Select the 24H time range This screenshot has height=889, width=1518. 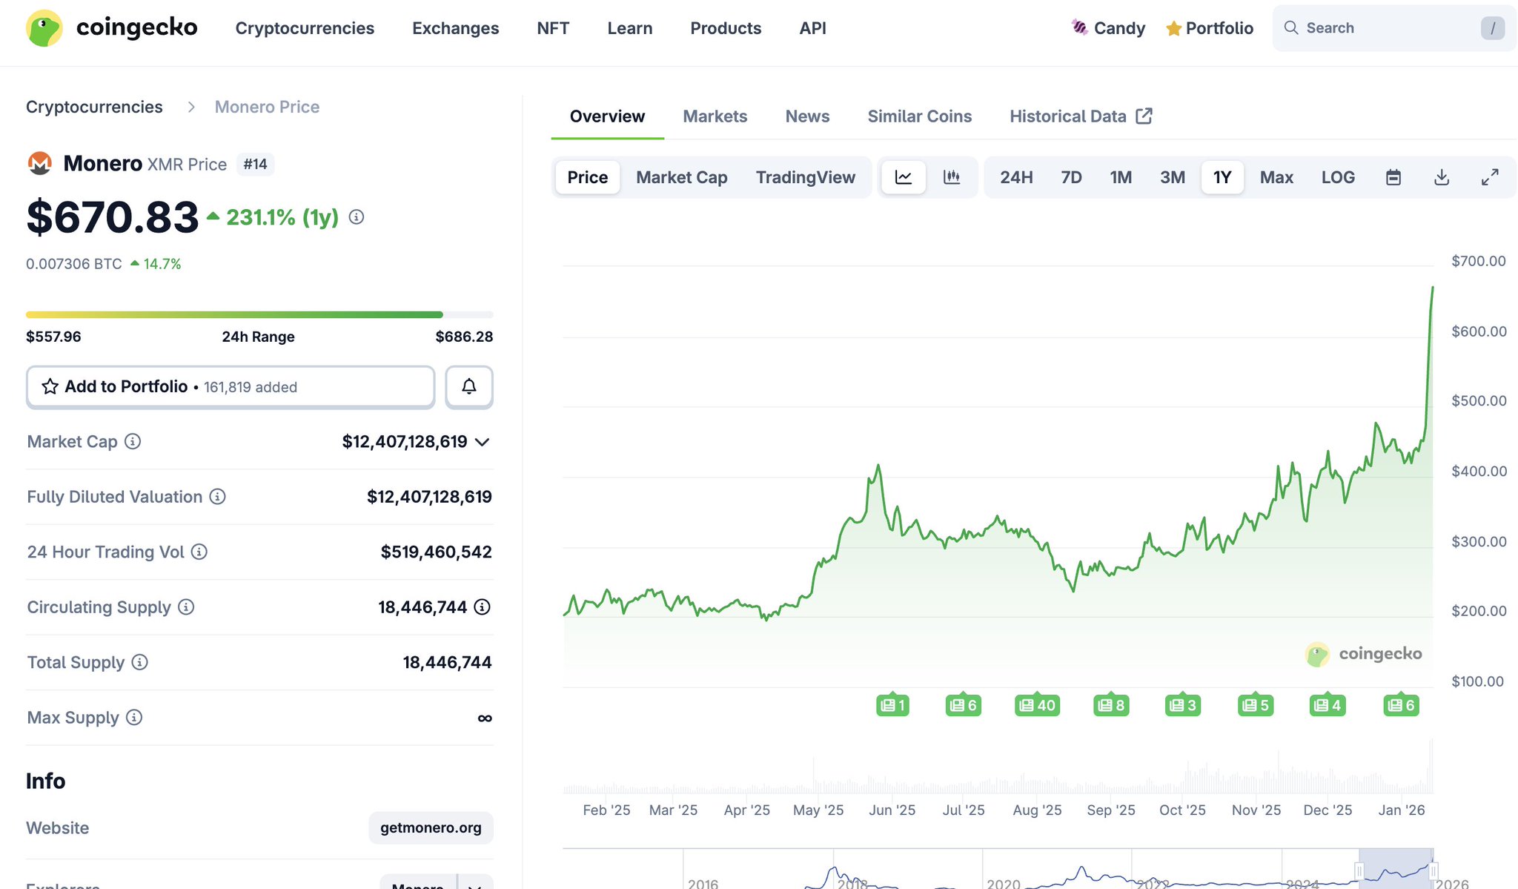pos(1015,177)
